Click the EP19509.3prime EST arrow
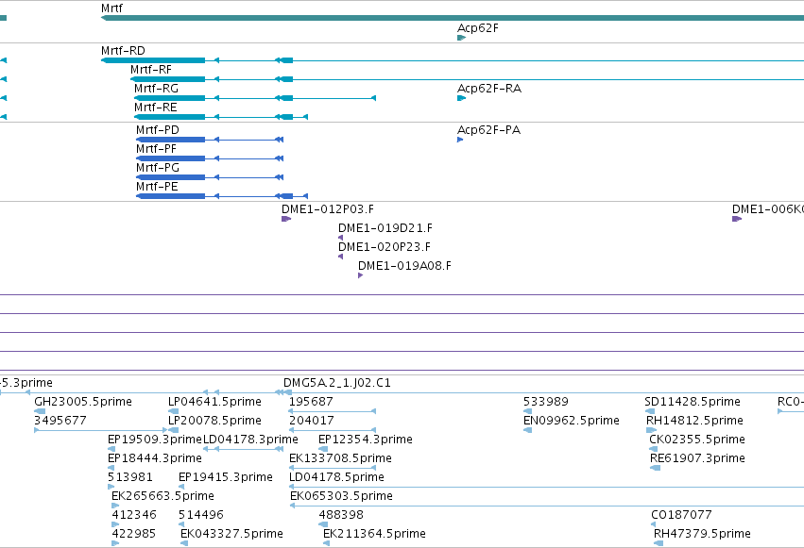 tap(111, 449)
